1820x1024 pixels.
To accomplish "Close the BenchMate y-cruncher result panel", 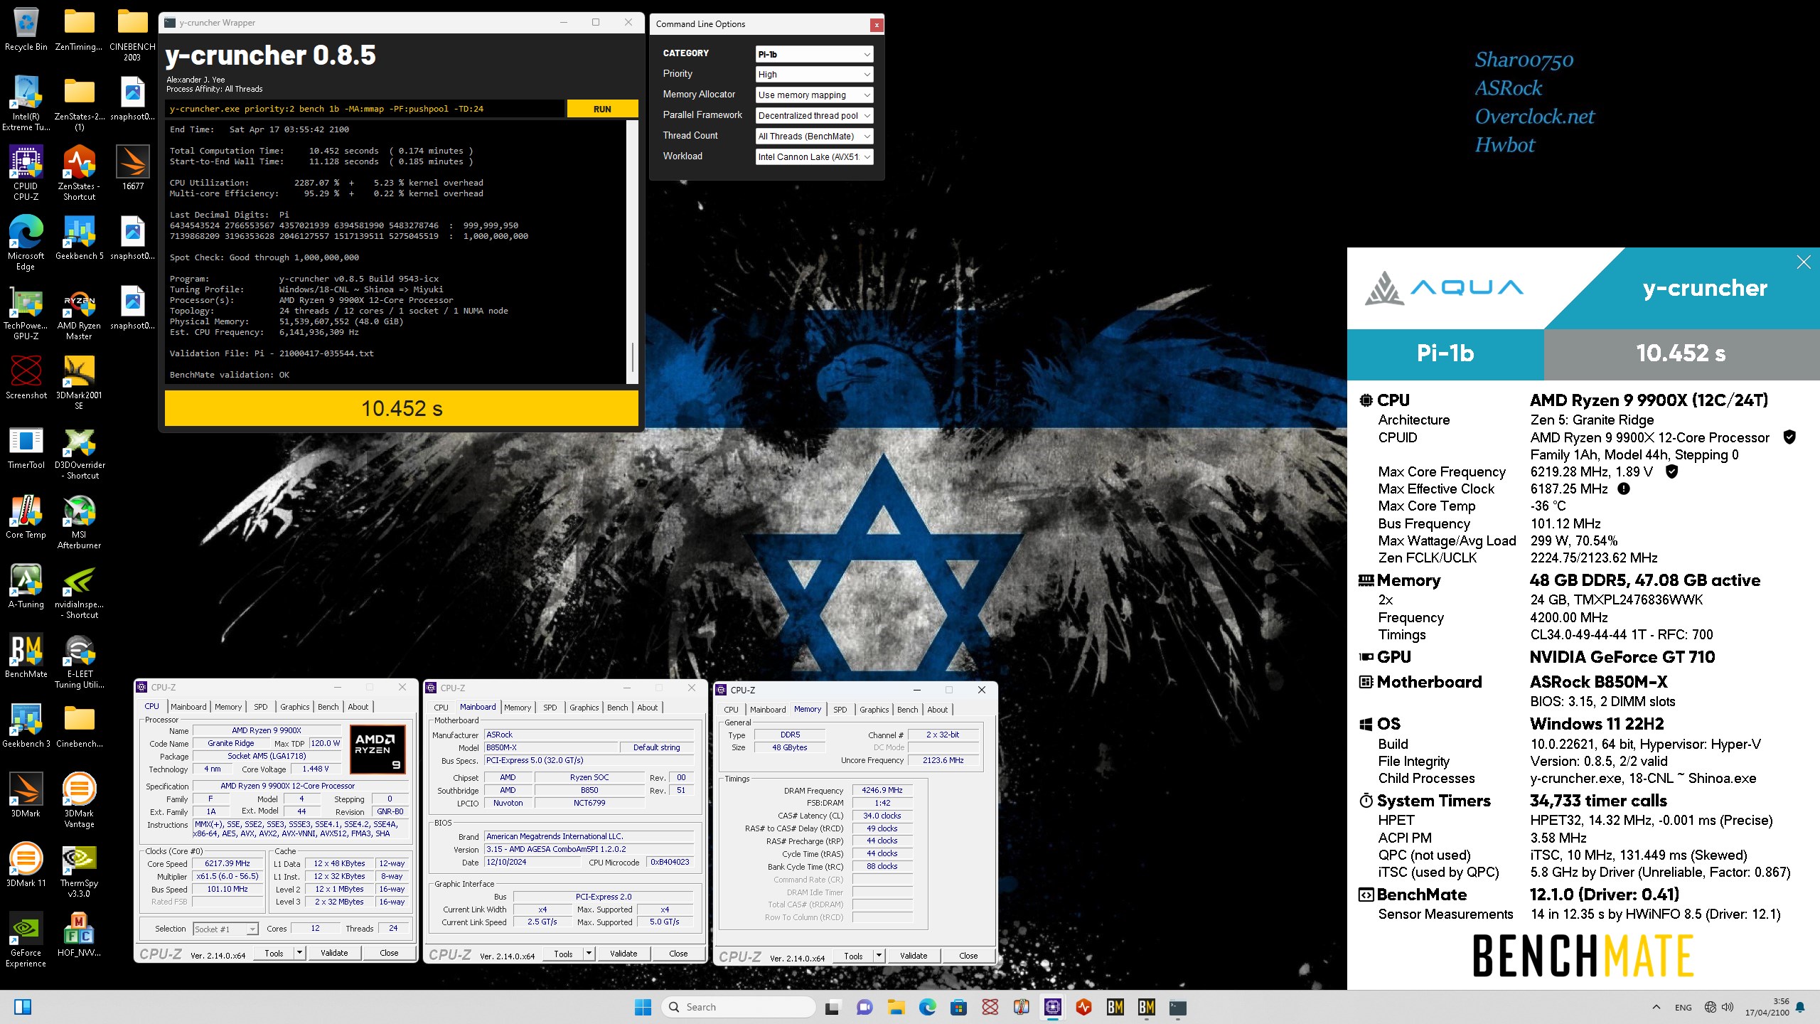I will coord(1804,262).
